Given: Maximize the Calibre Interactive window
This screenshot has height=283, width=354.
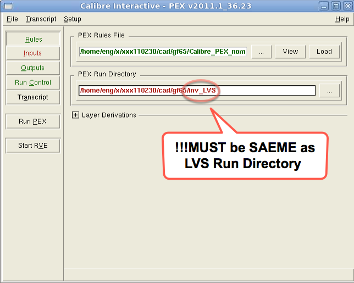Looking at the screenshot, I should tap(336, 6).
